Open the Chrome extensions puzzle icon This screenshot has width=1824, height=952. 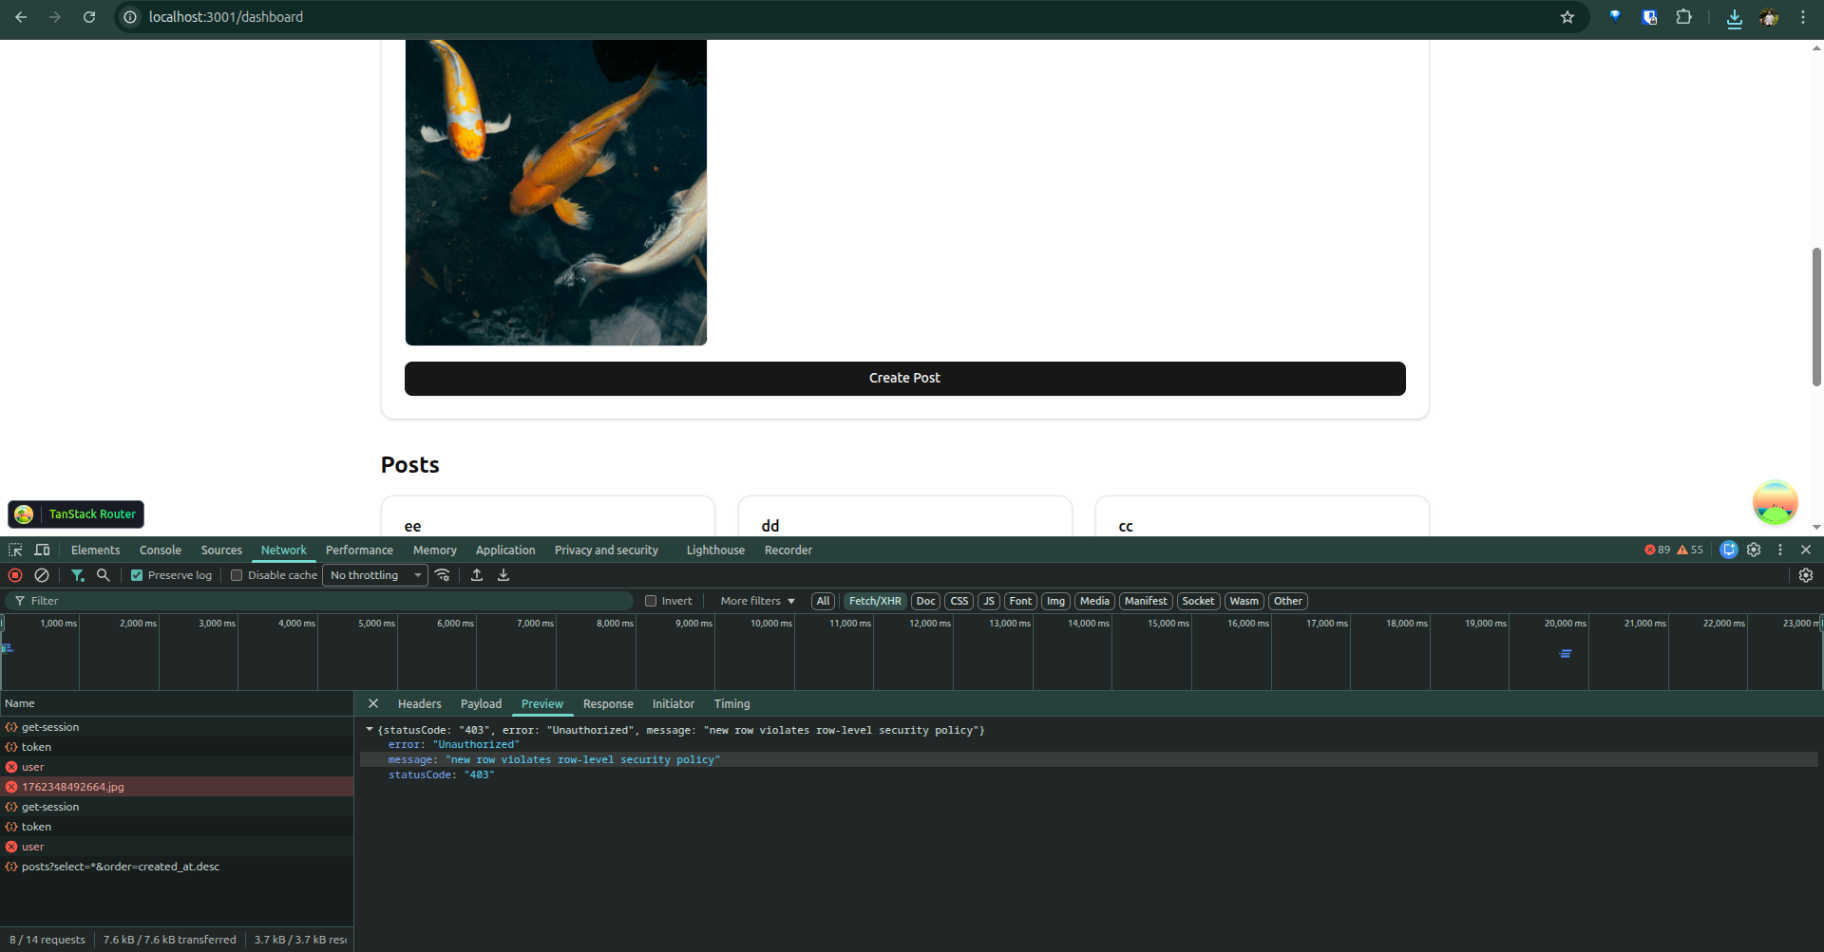pos(1684,17)
